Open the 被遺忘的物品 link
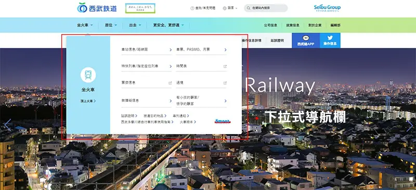Screen dimensions: 416x190 155,116
